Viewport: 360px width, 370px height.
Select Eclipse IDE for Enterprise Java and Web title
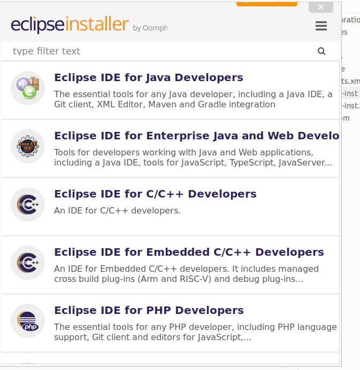click(197, 136)
